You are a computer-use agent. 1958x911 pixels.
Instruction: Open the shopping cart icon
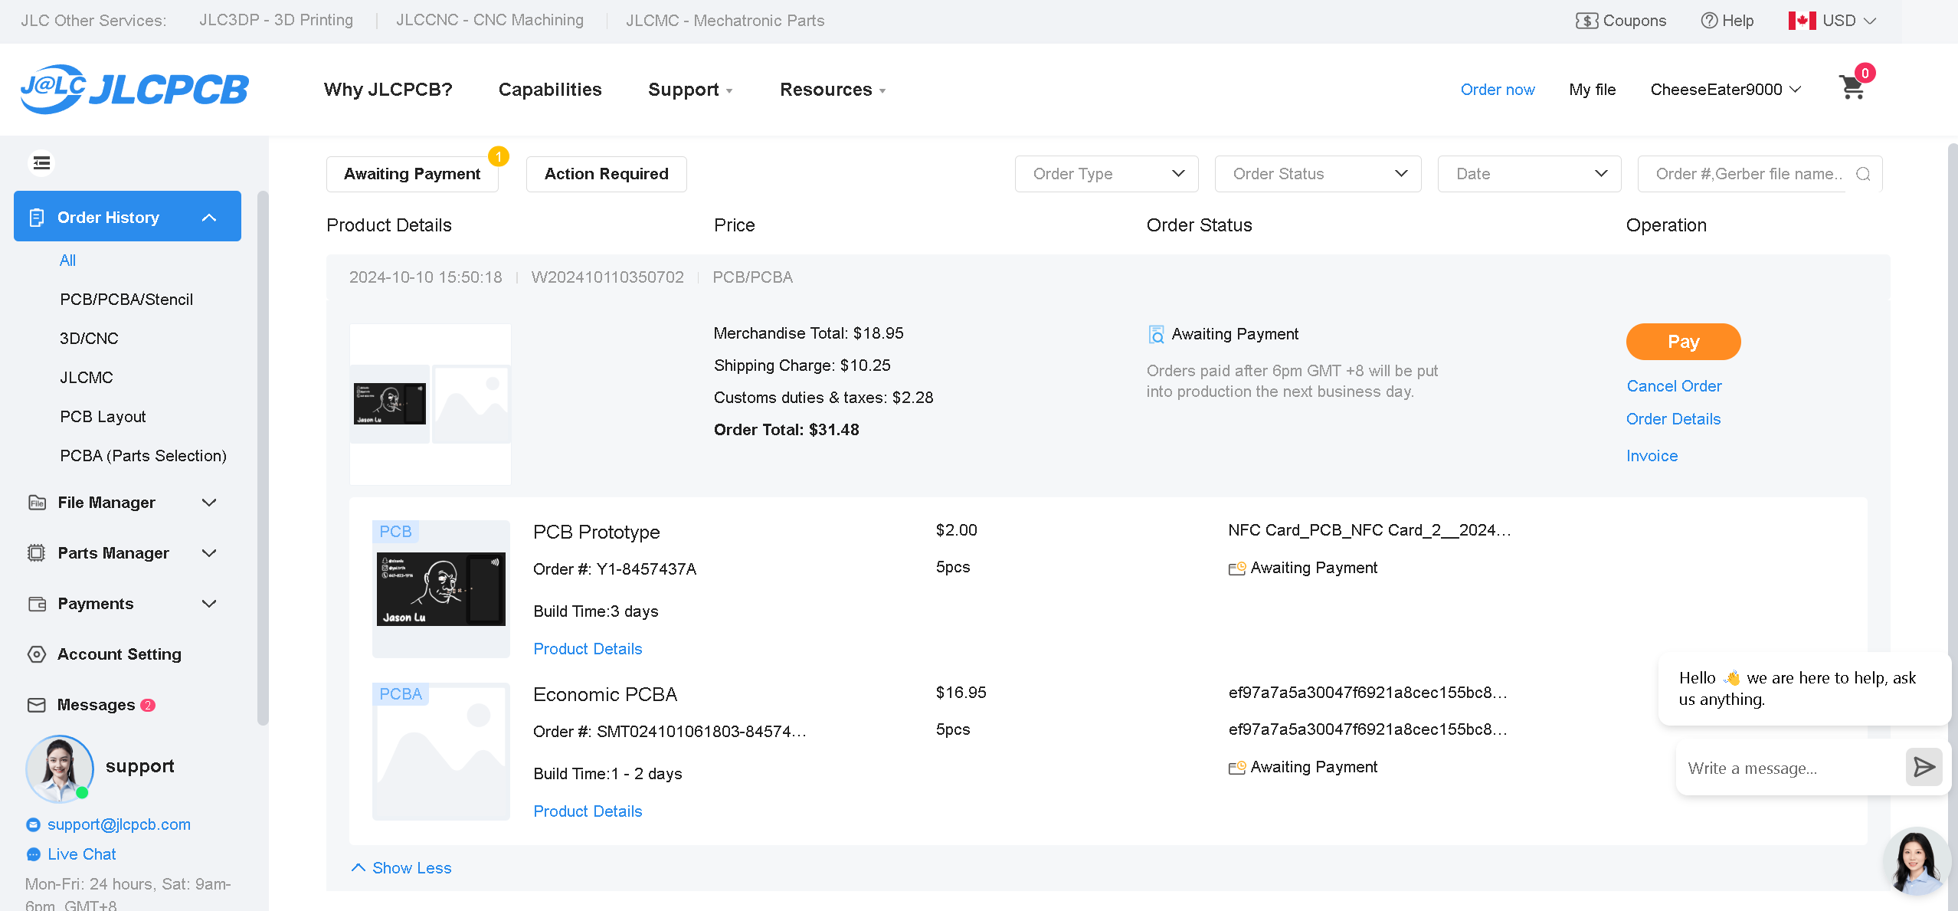coord(1852,88)
